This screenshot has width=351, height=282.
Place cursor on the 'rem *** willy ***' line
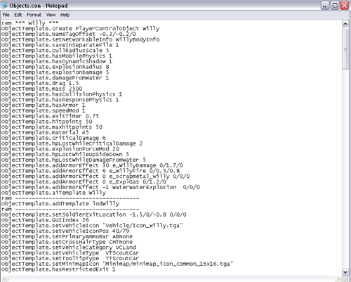click(30, 23)
